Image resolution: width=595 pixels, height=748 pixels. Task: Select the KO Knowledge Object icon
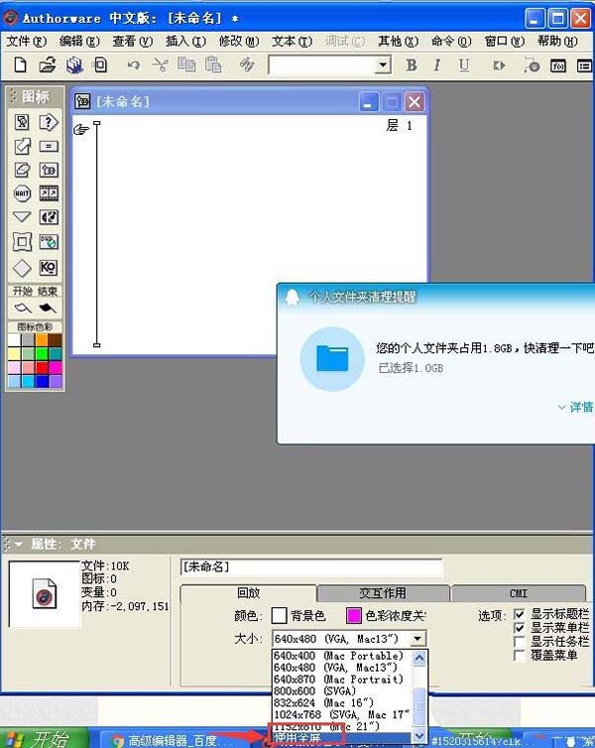coord(49,268)
